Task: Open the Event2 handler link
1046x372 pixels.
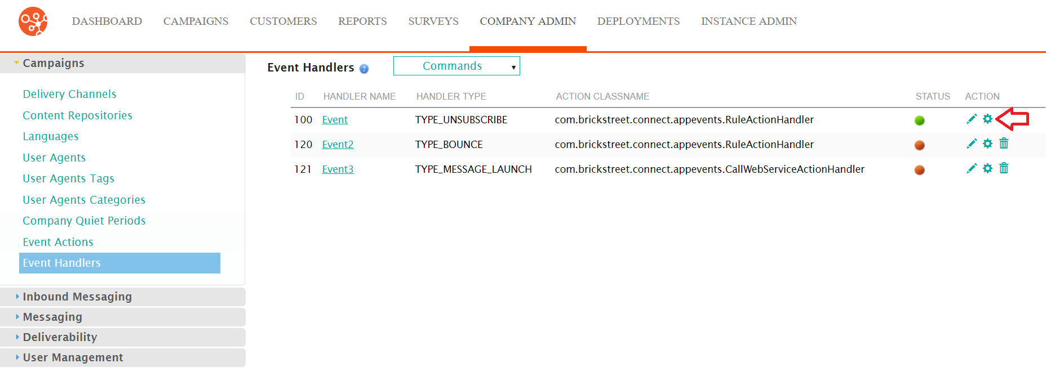Action: point(338,145)
